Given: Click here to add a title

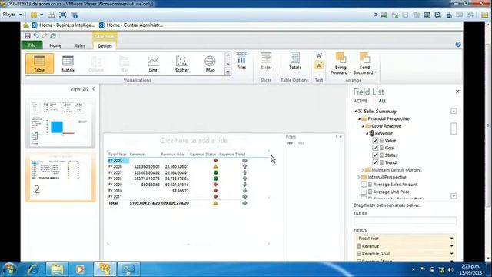Looking at the screenshot, I should pos(193,140).
